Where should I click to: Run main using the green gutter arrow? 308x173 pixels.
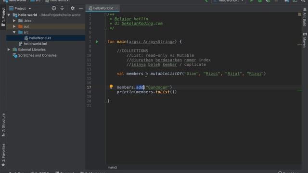[x=97, y=42]
